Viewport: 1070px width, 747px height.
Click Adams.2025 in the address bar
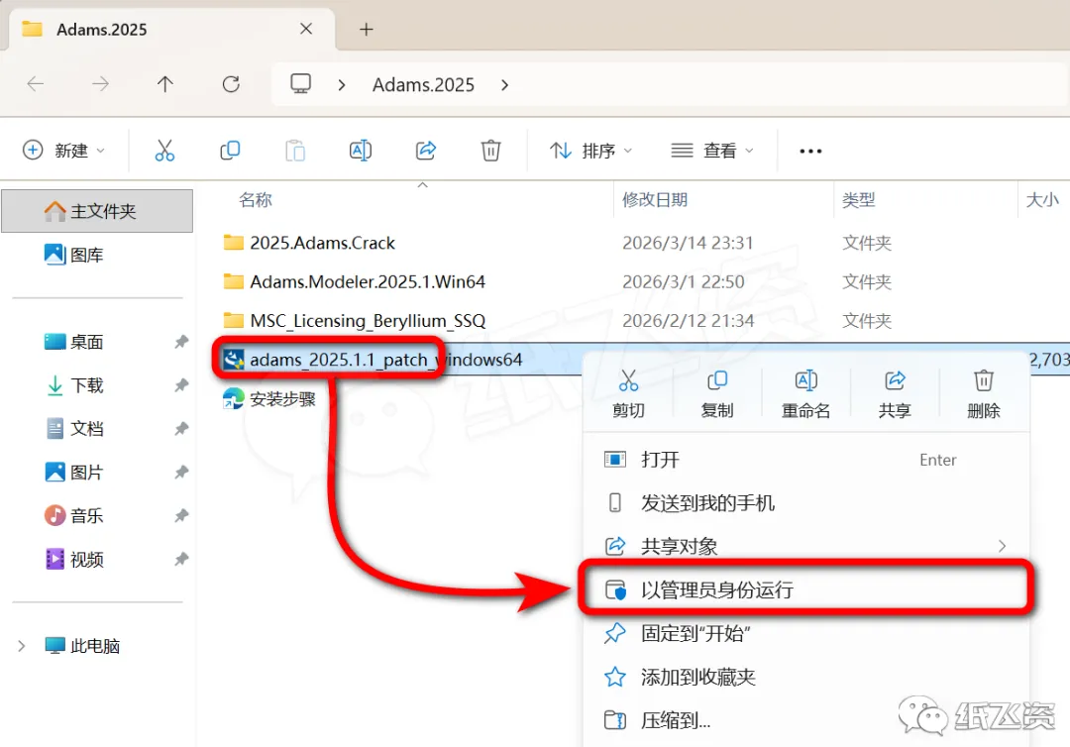pos(423,84)
